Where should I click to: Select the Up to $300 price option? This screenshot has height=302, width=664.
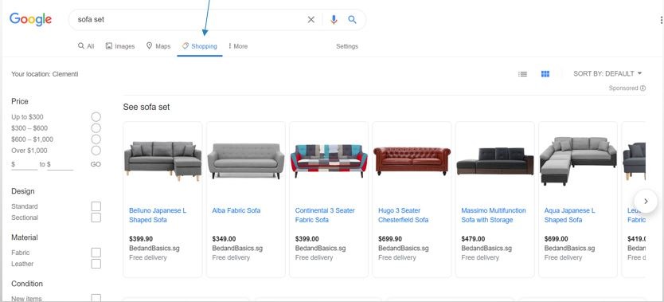(96, 117)
